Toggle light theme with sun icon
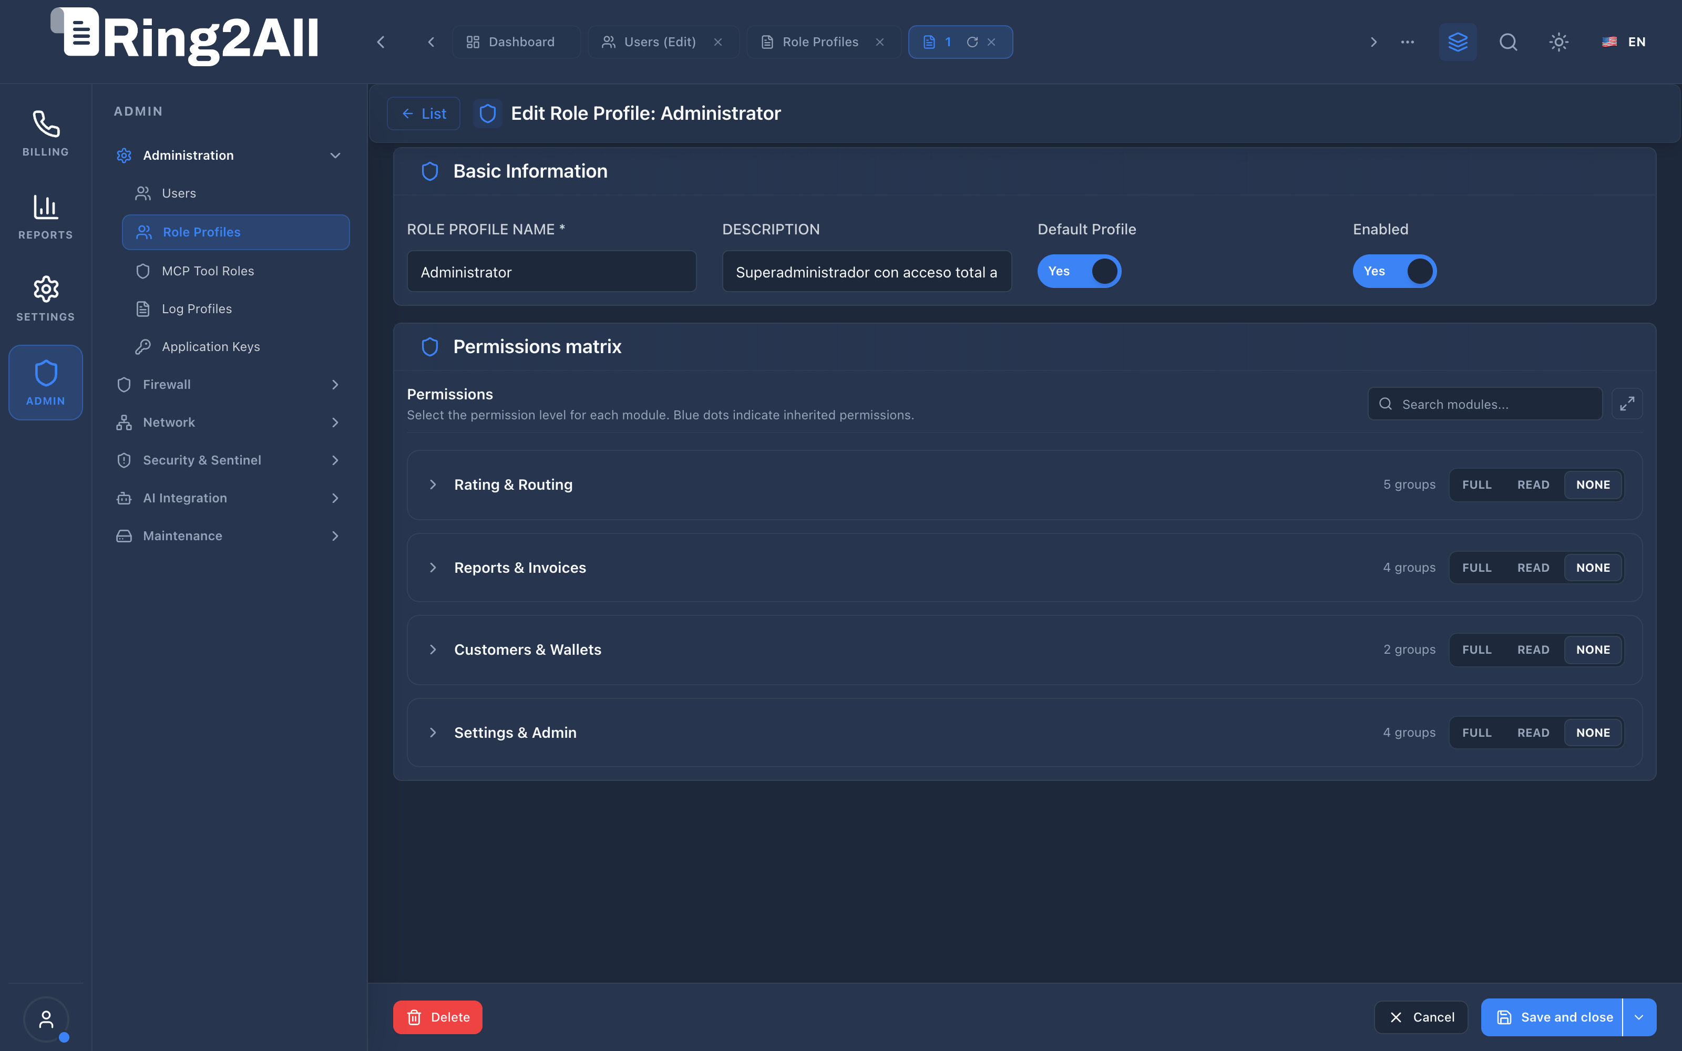 [x=1559, y=42]
